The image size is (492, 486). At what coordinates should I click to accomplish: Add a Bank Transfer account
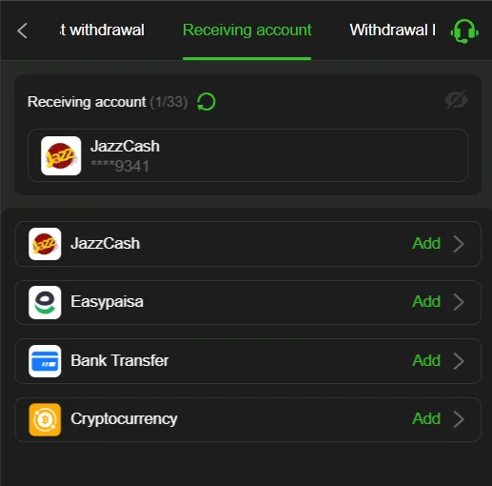(426, 361)
